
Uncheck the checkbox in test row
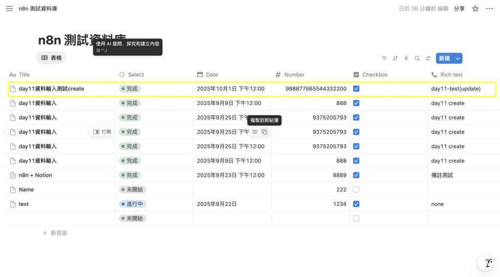pos(356,204)
